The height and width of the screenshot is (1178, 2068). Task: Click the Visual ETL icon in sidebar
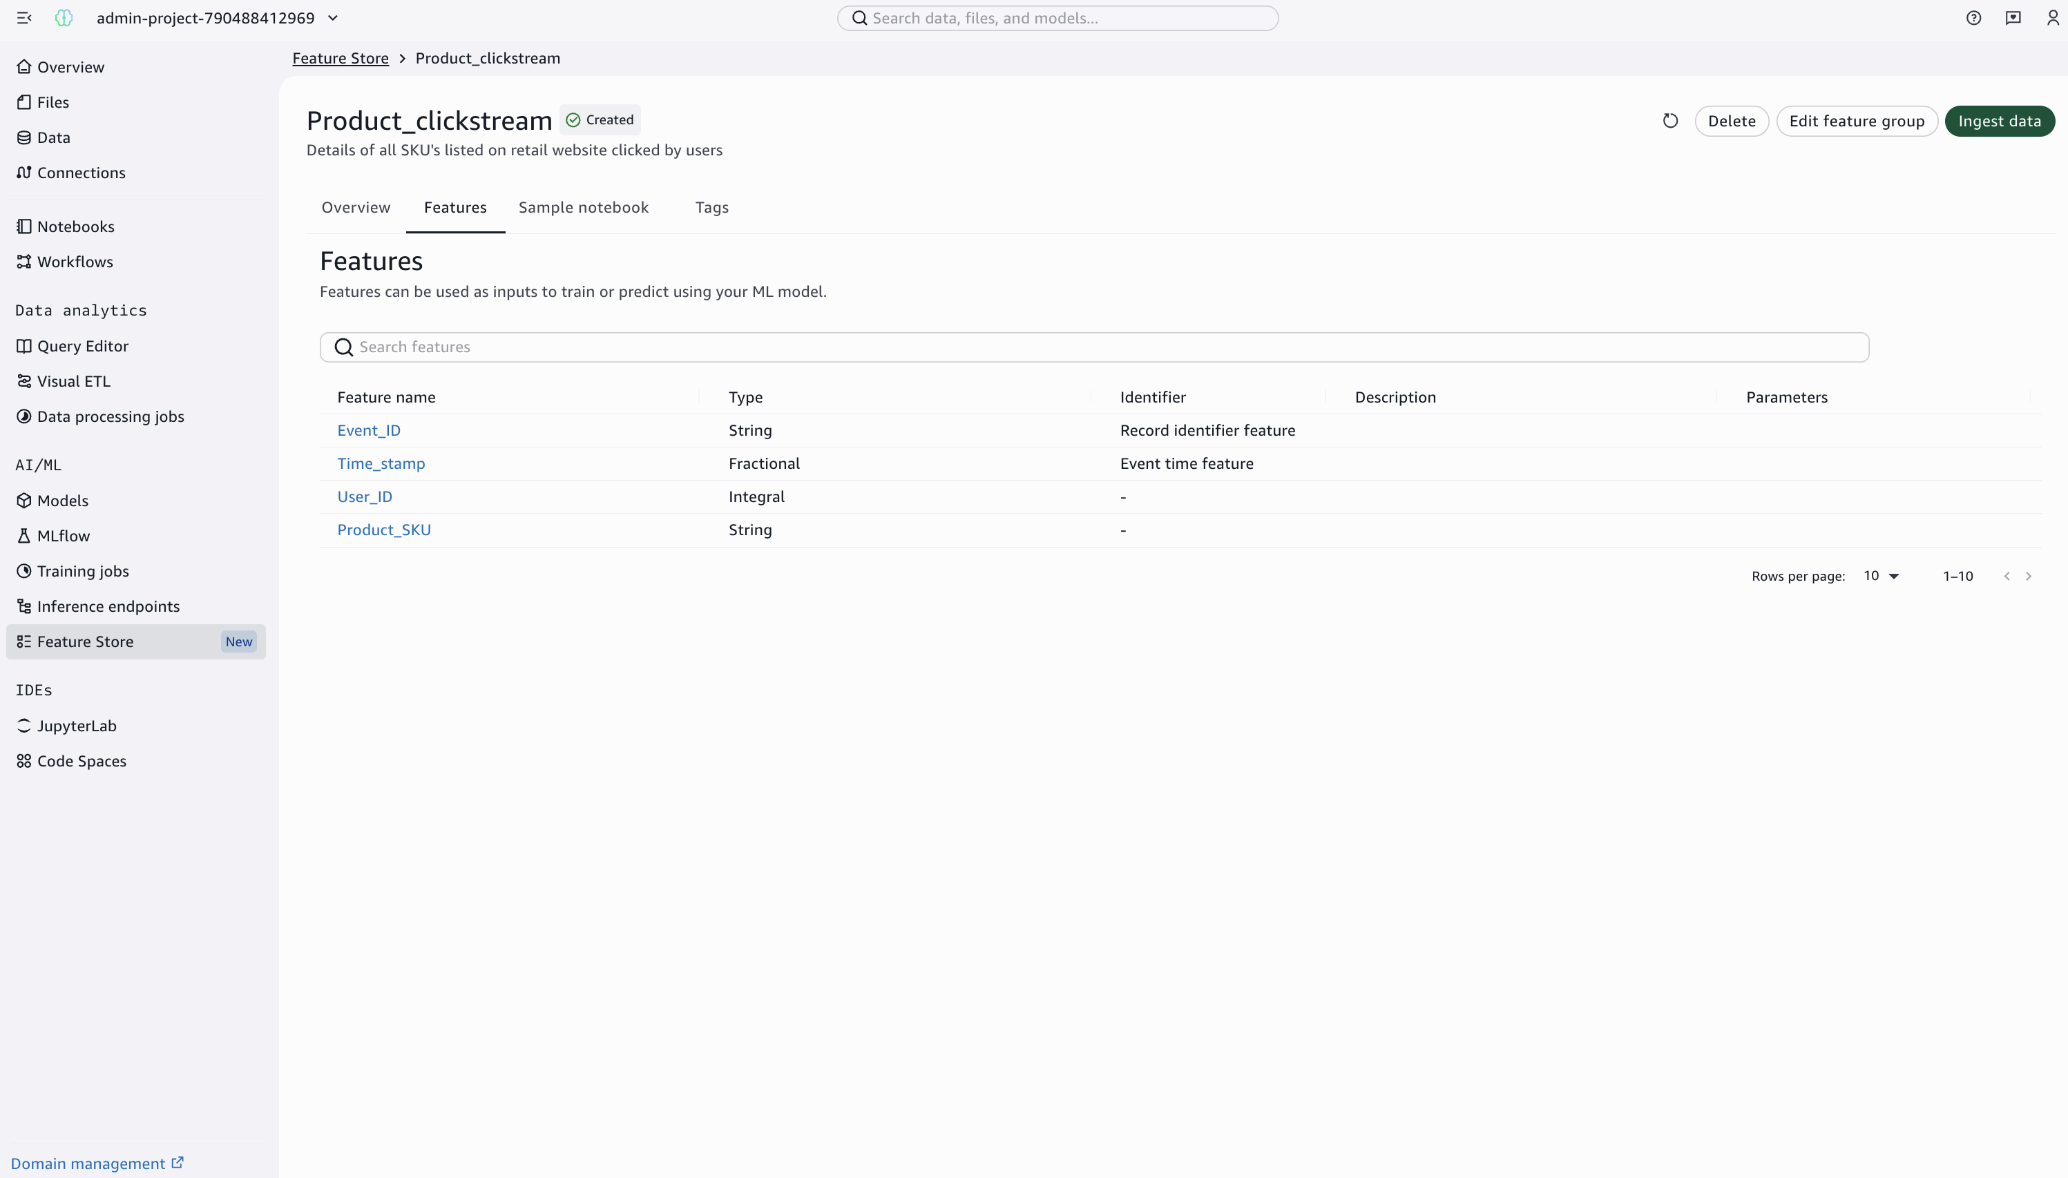pos(24,381)
